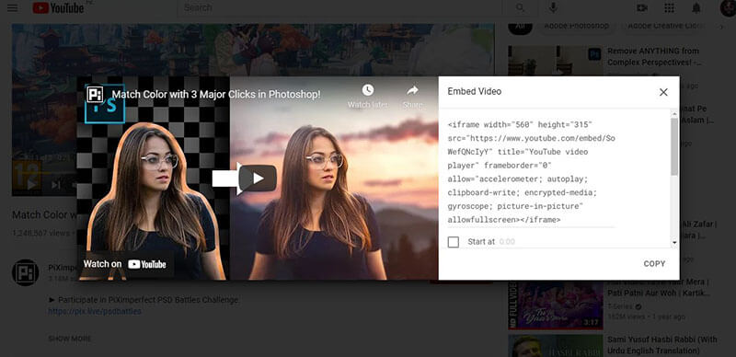Open the create video camera icon
This screenshot has height=357, width=736.
click(x=641, y=8)
